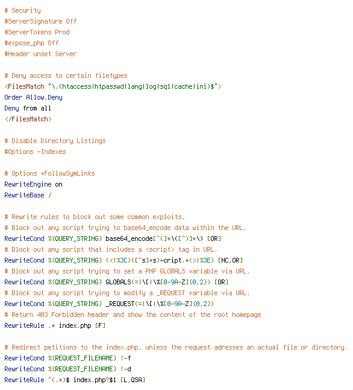Click the closing </FilesMatch> tag
Image resolution: width=353 pixels, height=390 pixels.
click(28, 119)
